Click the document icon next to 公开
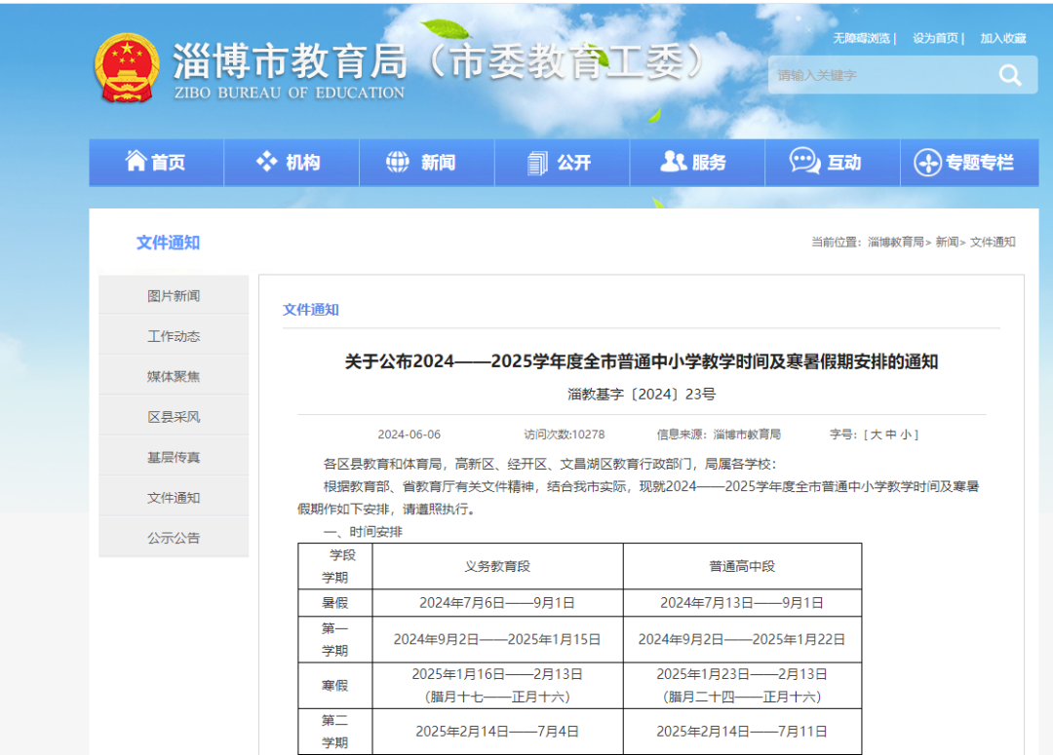Screen dimensions: 1053x755 537,162
